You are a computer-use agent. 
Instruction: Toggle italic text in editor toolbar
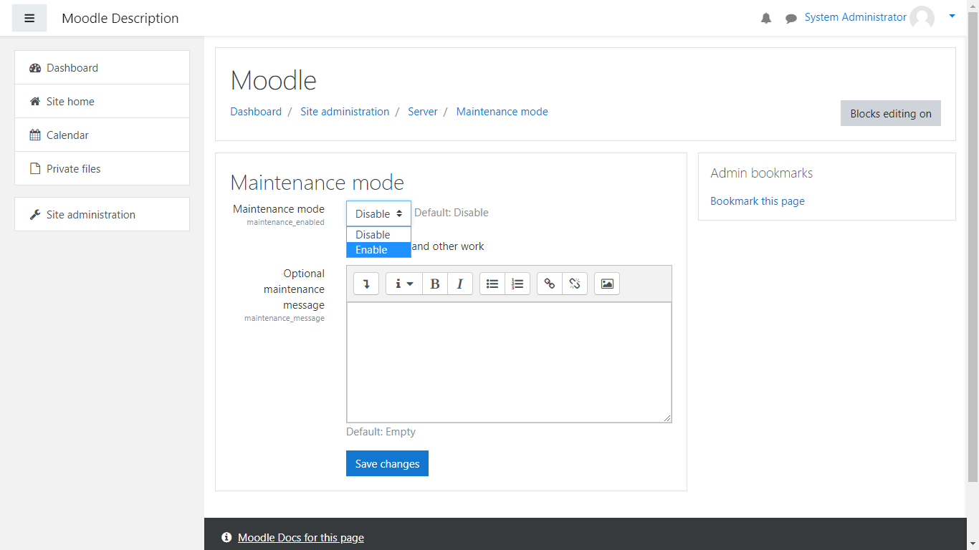[x=460, y=284]
